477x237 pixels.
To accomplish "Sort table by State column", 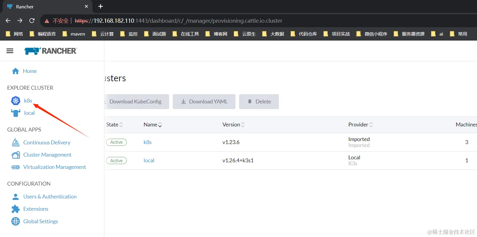I will (x=114, y=125).
